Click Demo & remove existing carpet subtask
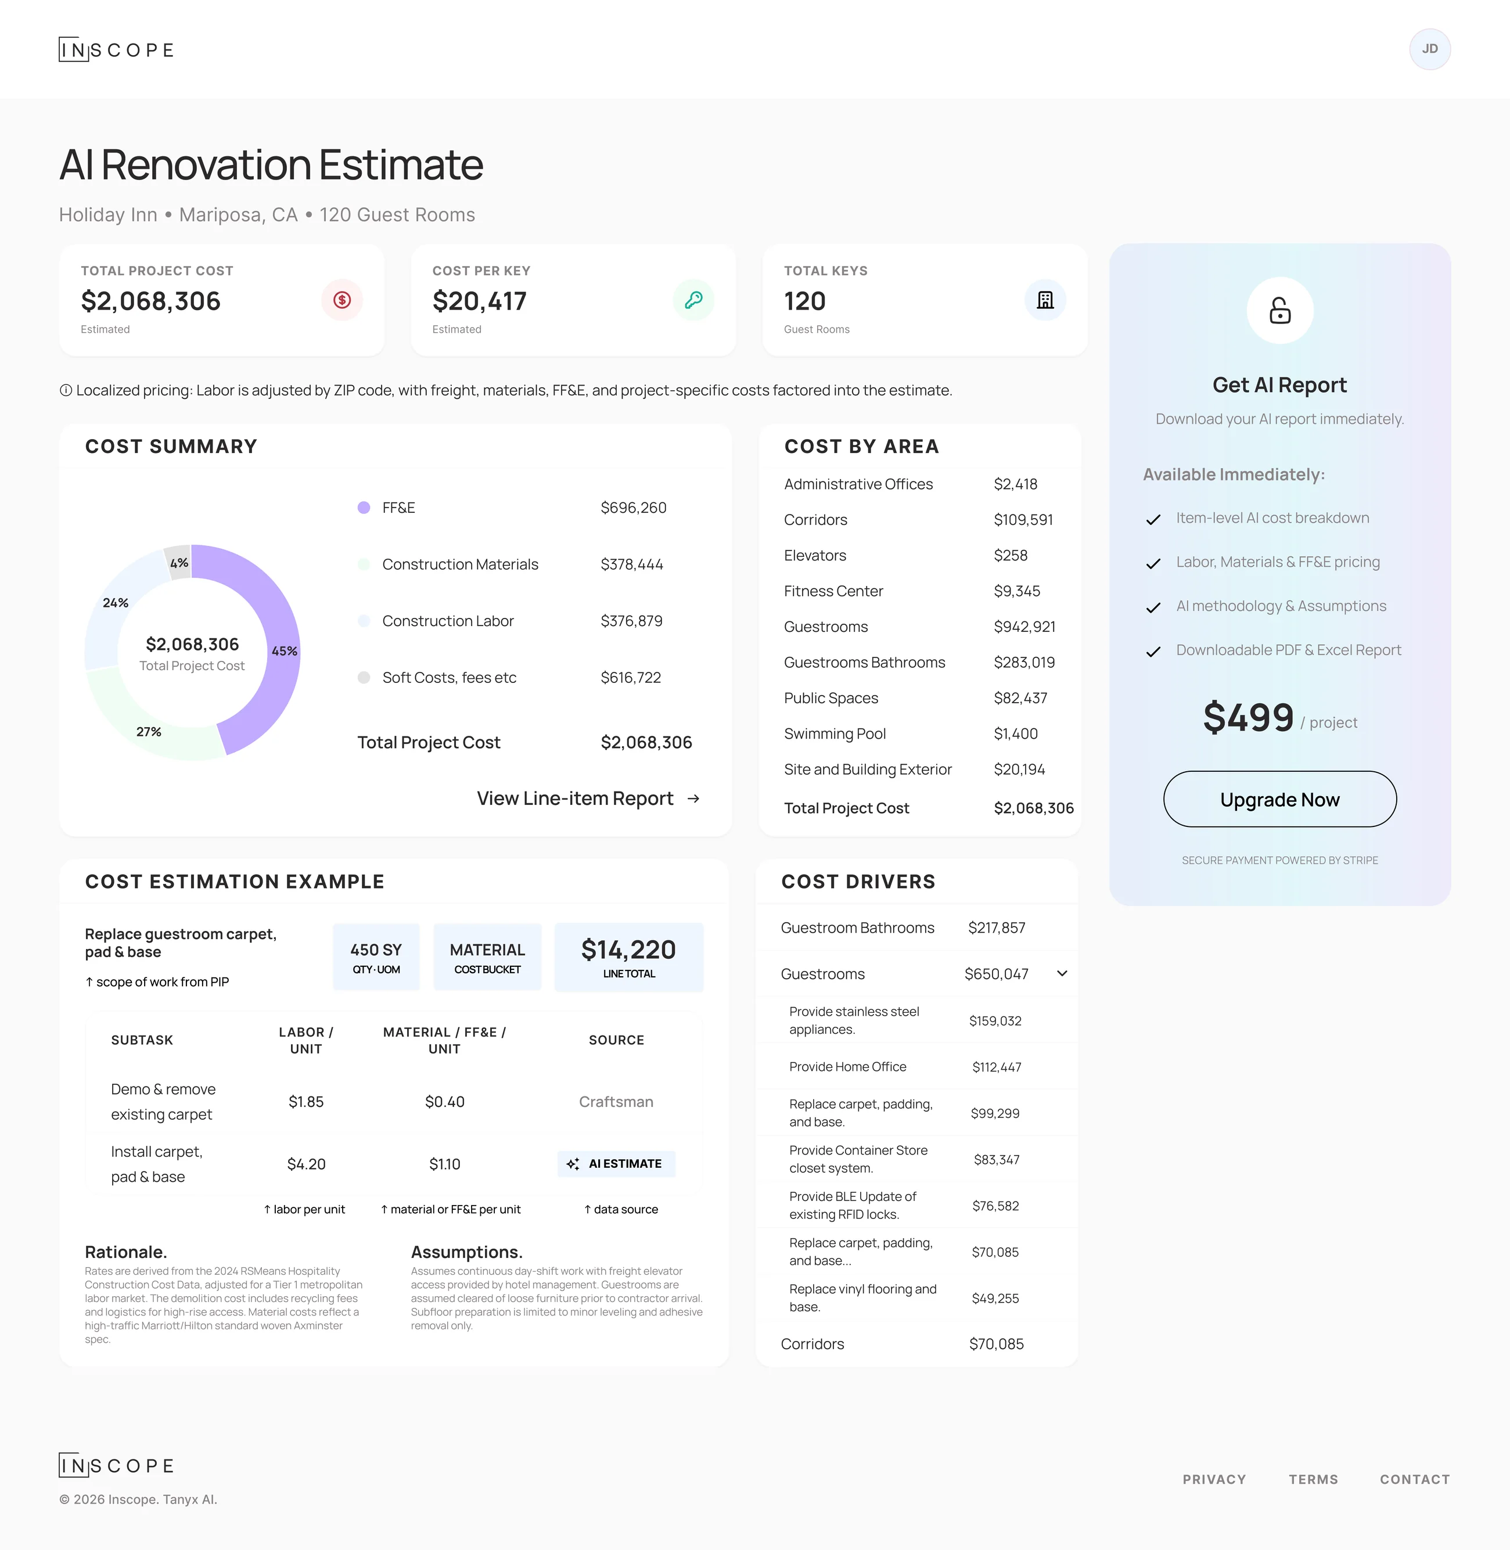This screenshot has height=1550, width=1510. (x=163, y=1101)
